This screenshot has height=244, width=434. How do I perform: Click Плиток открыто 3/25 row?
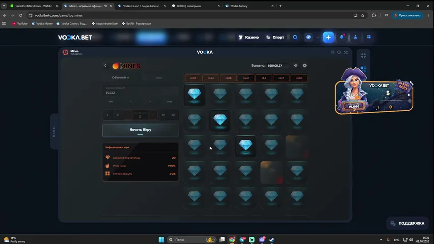140,174
